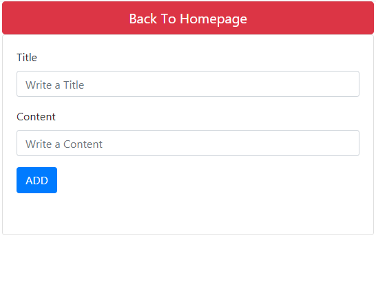Return to homepage via red banner button
376x306 pixels.
(188, 18)
